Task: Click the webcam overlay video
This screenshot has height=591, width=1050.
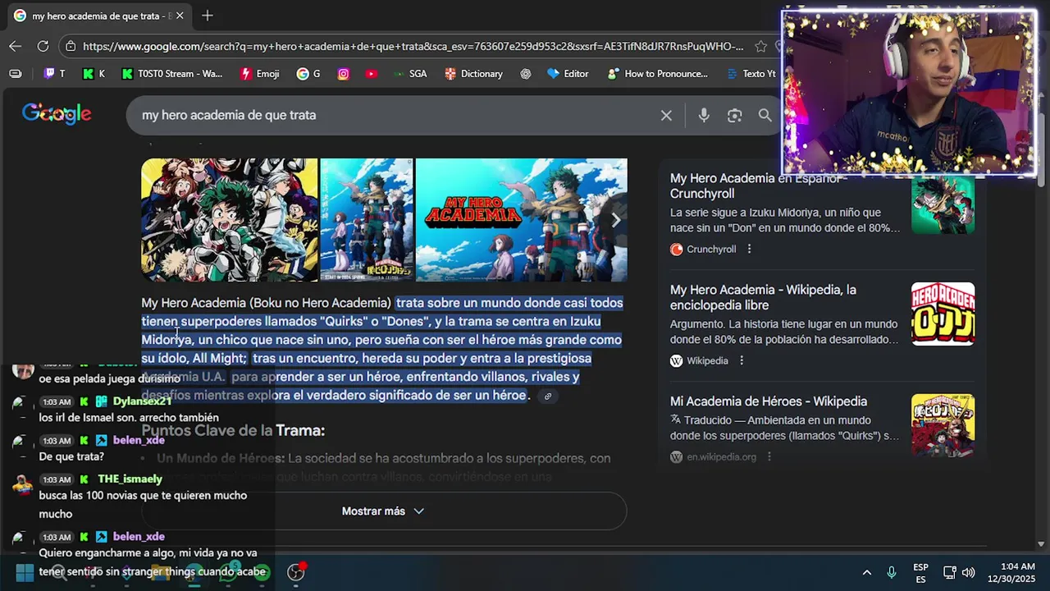Action: (x=908, y=92)
